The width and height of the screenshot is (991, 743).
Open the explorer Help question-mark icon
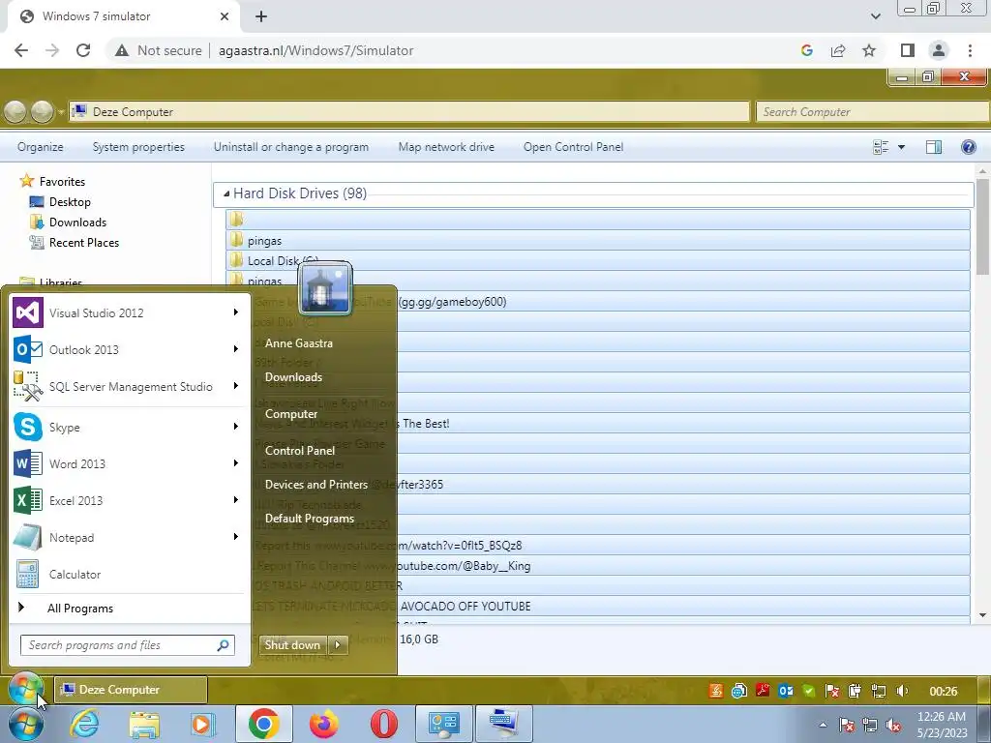(968, 147)
